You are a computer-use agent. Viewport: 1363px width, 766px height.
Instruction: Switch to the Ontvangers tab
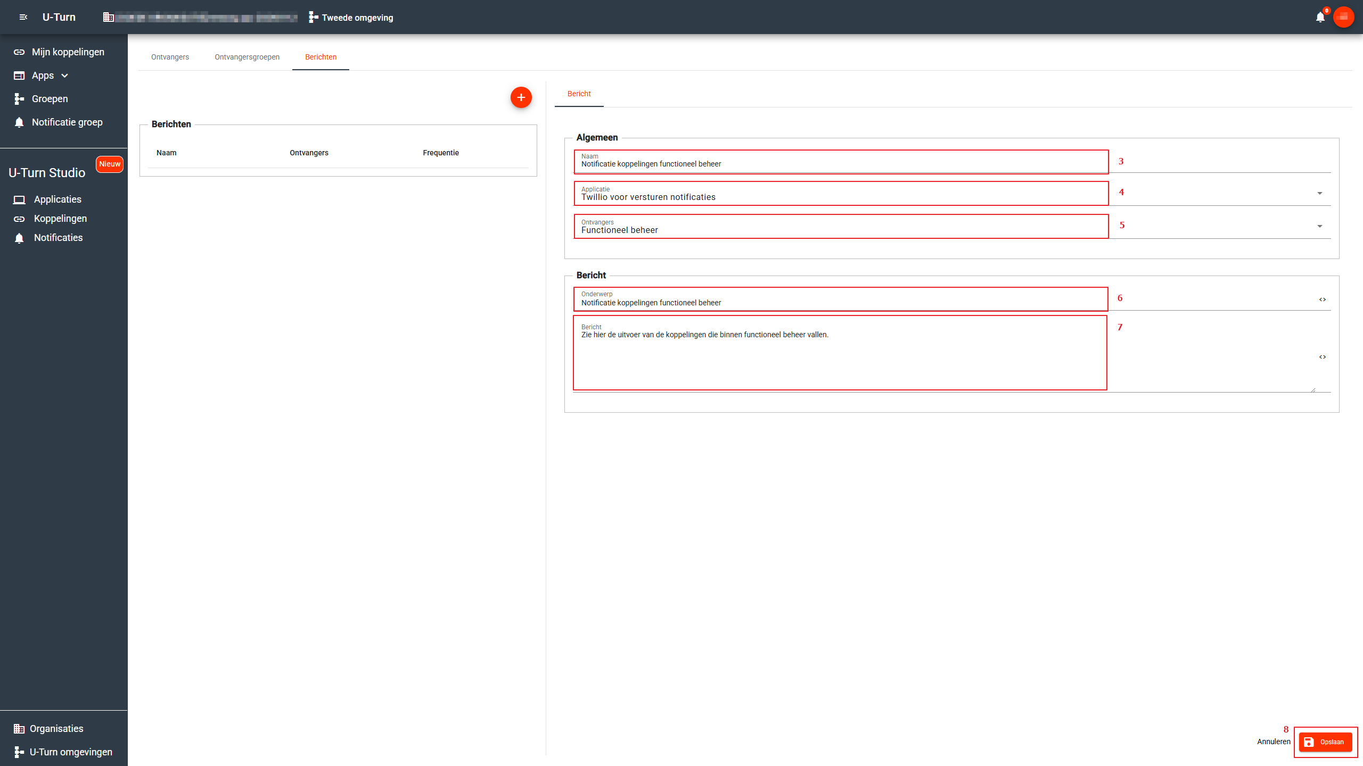(170, 57)
